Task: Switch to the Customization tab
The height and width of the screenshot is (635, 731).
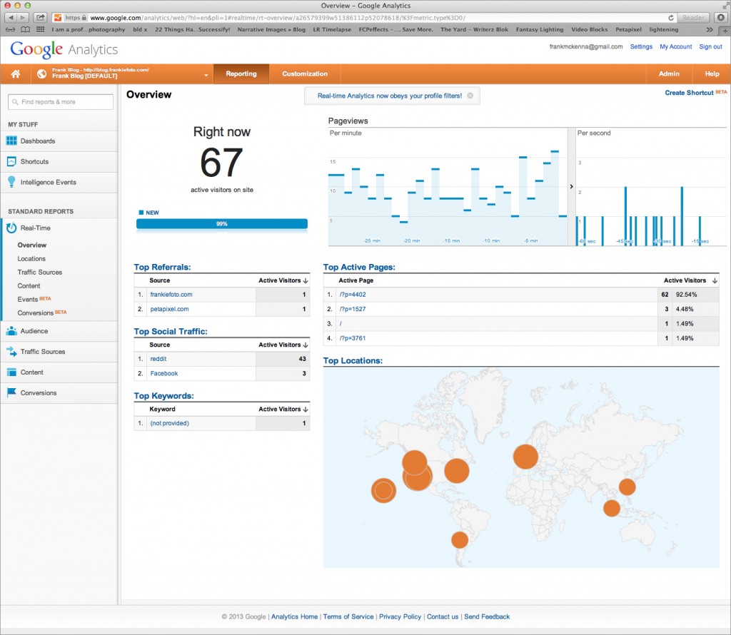Action: click(x=305, y=73)
